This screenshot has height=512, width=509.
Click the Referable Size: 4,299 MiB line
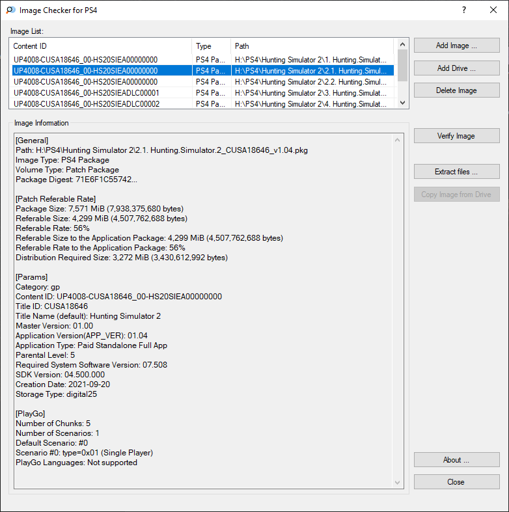[x=102, y=219]
